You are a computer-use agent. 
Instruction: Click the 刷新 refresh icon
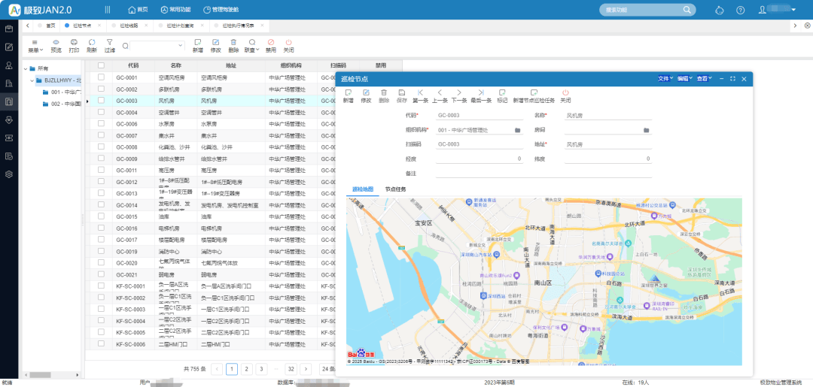pyautogui.click(x=92, y=43)
